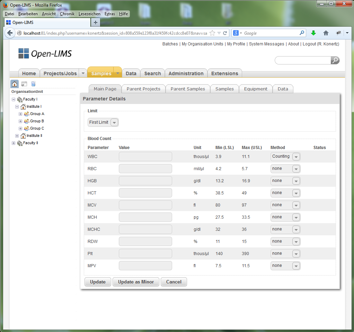Click the Google icon in the search bar

pyautogui.click(x=235, y=33)
